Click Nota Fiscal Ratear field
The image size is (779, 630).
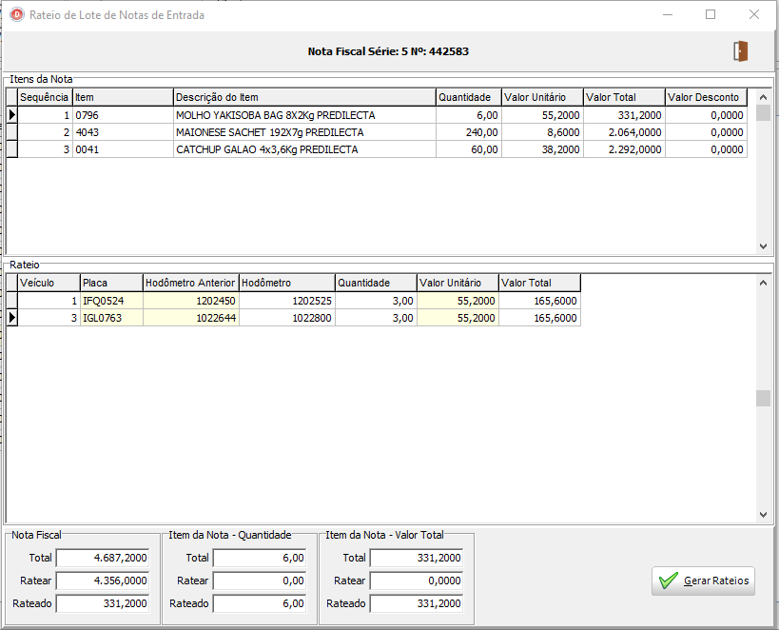103,581
